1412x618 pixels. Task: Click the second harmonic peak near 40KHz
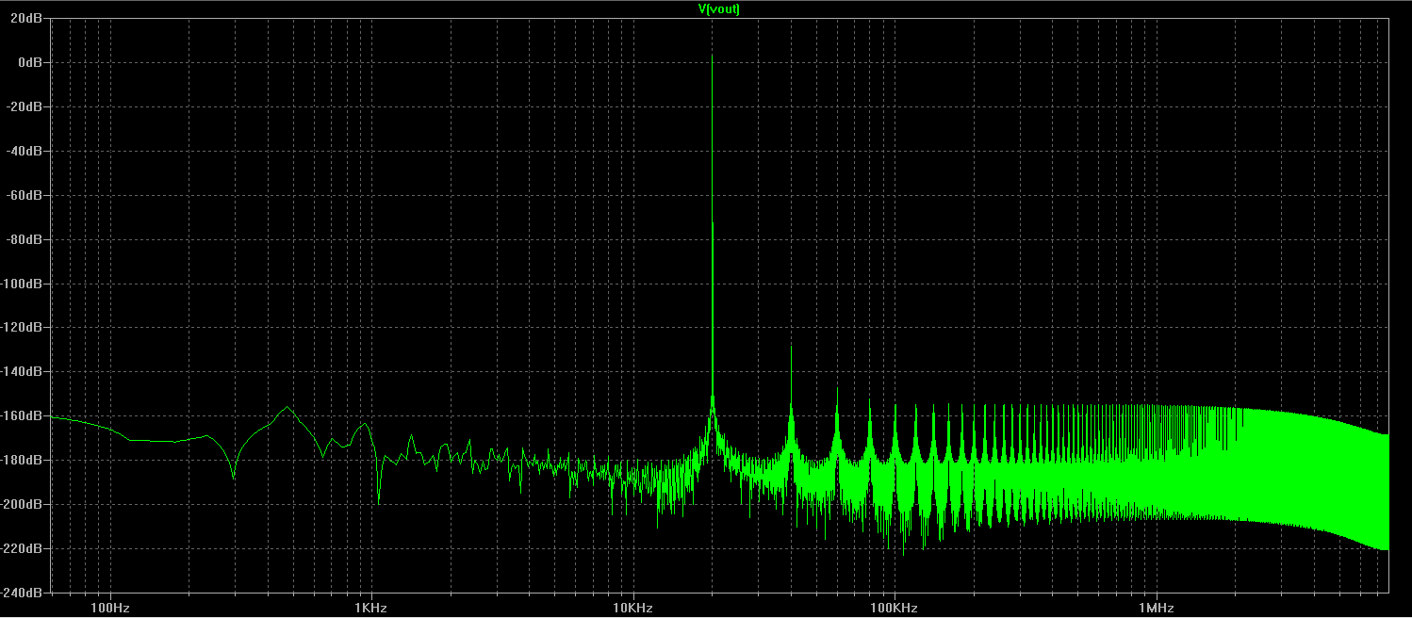pos(791,348)
